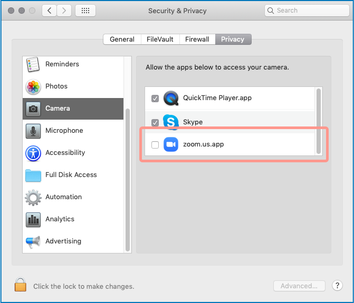This screenshot has height=303, width=354.
Task: Click the Automation gear icon
Action: click(33, 198)
